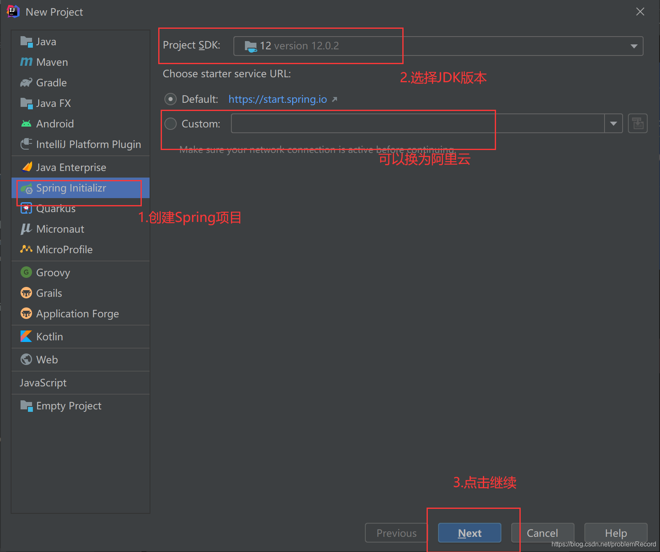This screenshot has width=660, height=552.
Task: Click the custom URL import icon button
Action: (x=638, y=123)
